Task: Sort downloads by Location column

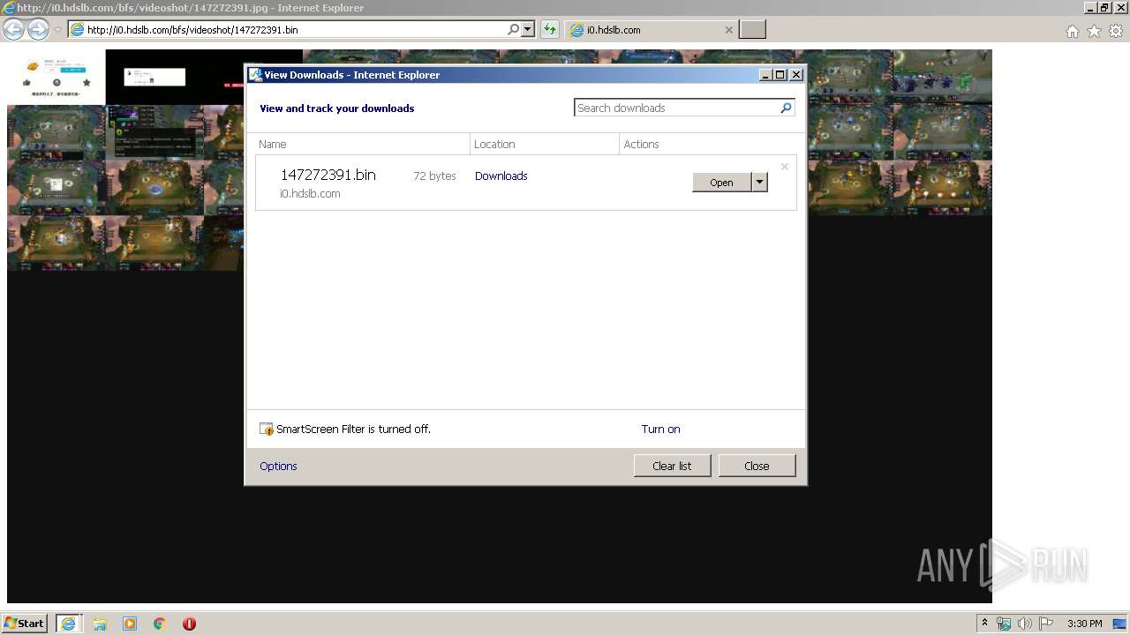Action: (x=545, y=144)
